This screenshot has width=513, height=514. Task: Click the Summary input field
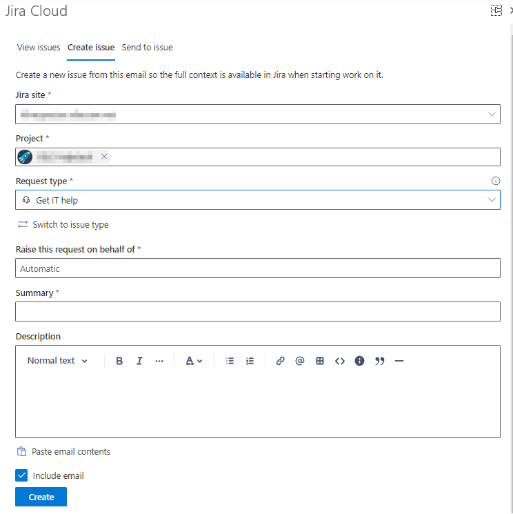(x=257, y=311)
